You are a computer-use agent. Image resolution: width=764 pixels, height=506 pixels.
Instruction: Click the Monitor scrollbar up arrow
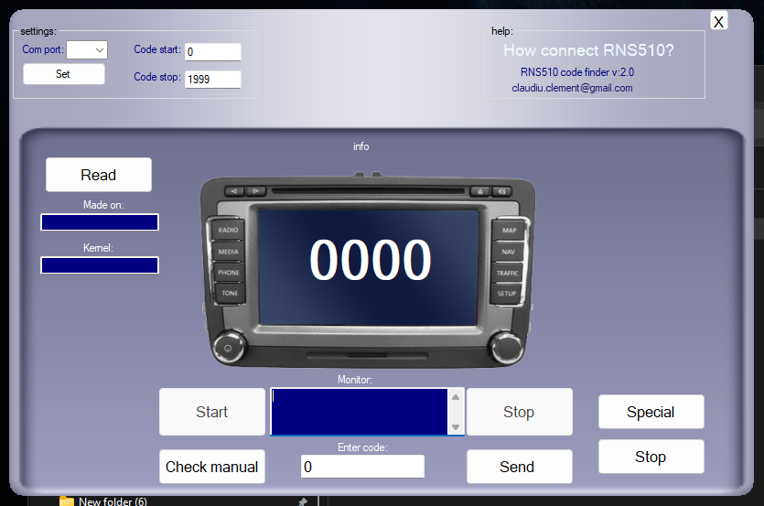pyautogui.click(x=456, y=397)
